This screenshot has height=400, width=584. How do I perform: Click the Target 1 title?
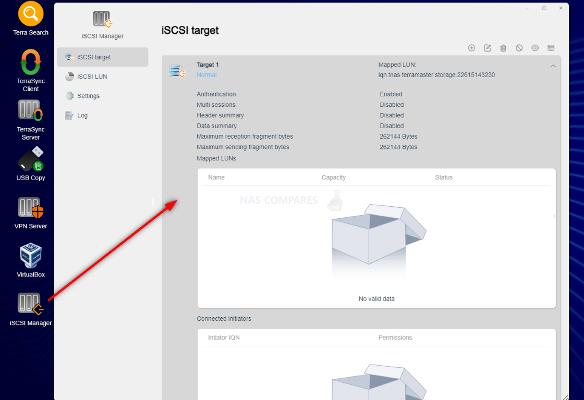click(x=208, y=65)
